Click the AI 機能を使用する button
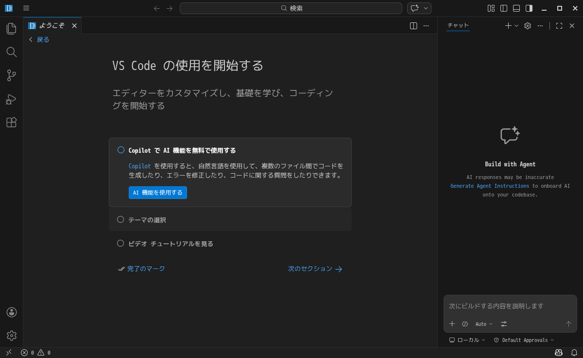Image resolution: width=583 pixels, height=358 pixels. click(x=158, y=193)
